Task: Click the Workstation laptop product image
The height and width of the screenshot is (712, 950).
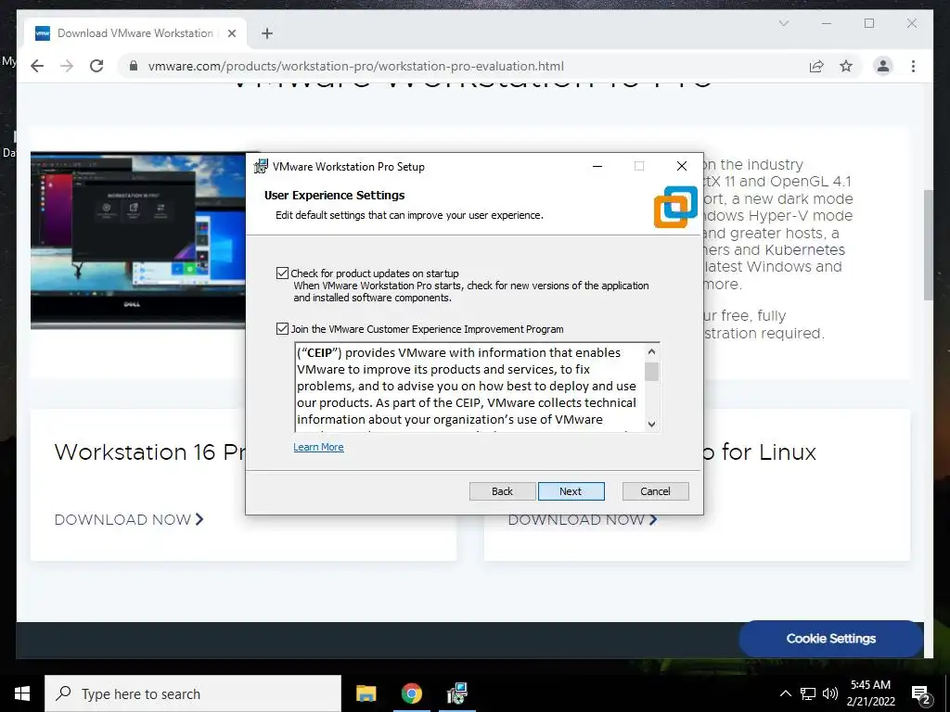Action: (x=138, y=240)
